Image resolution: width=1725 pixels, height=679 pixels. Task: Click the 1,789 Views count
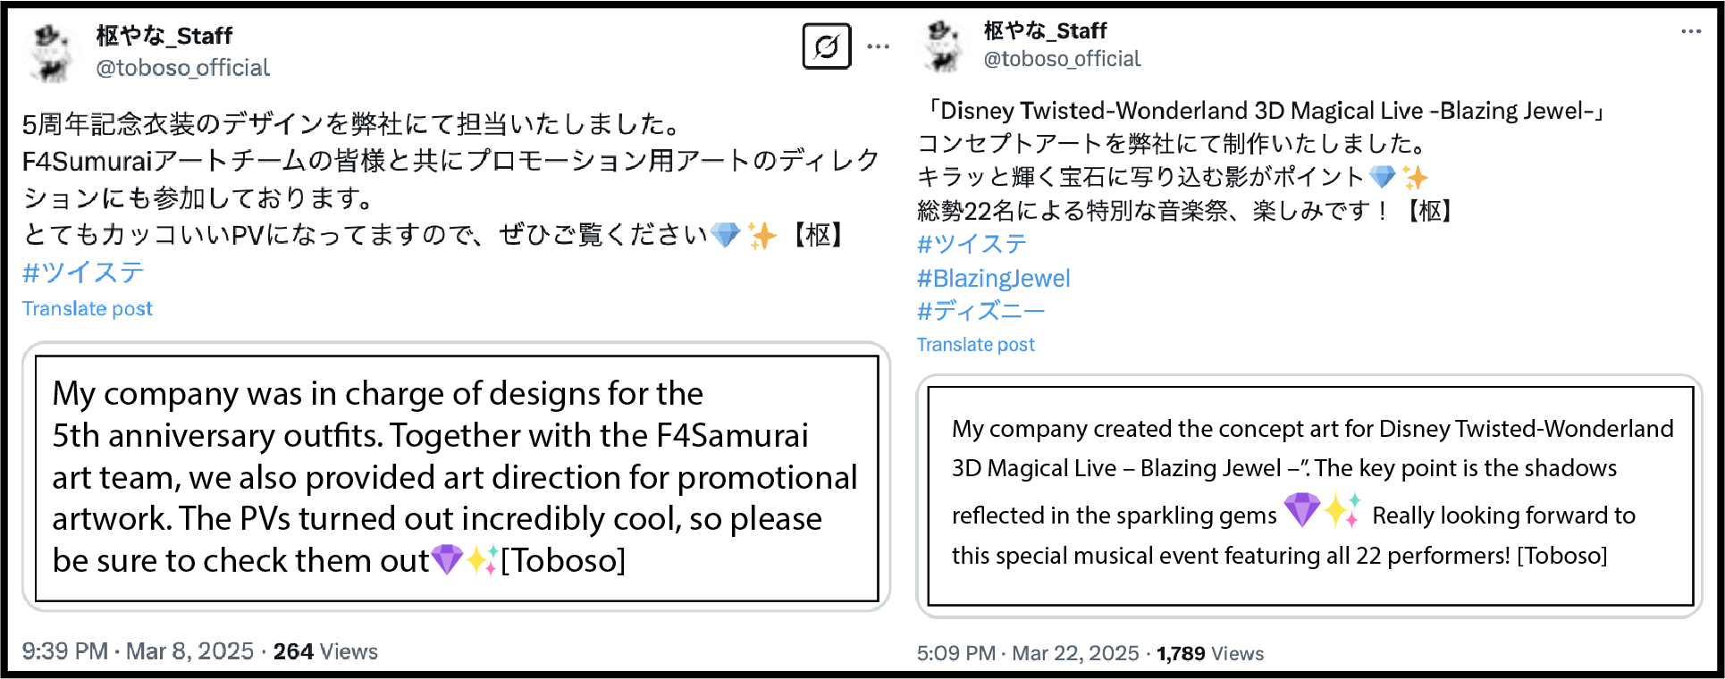pos(1210,653)
